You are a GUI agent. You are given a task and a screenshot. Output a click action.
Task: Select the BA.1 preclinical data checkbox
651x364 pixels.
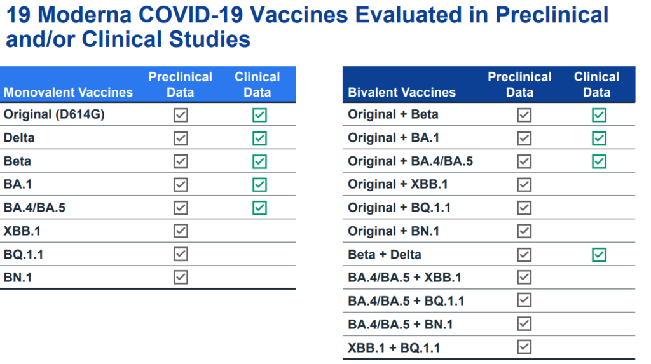(x=181, y=184)
